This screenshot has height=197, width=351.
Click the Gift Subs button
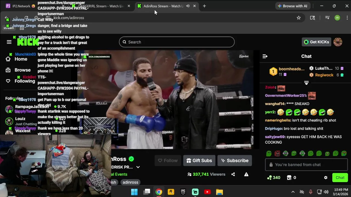coord(199,161)
